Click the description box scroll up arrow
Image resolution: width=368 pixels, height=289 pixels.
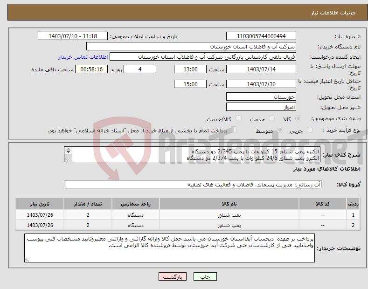(68, 149)
